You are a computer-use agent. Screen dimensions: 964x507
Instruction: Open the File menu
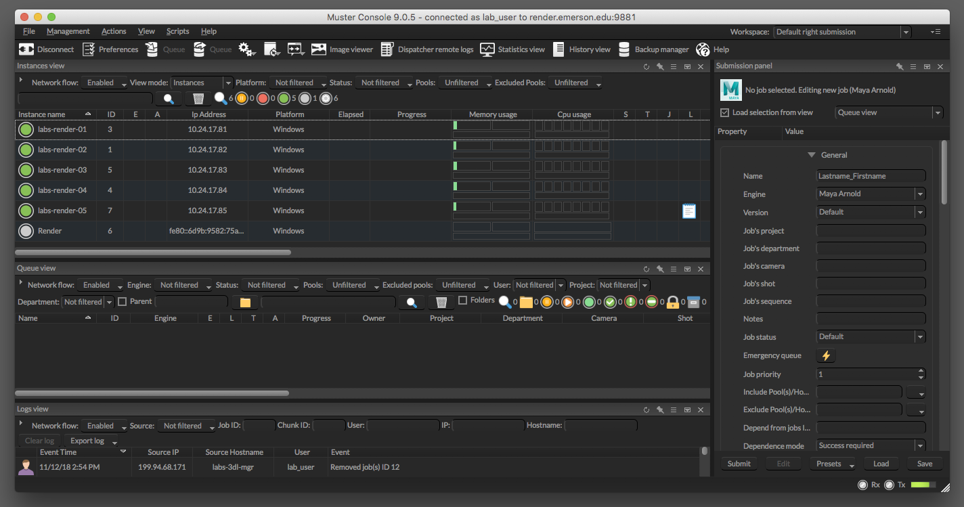[x=29, y=31]
